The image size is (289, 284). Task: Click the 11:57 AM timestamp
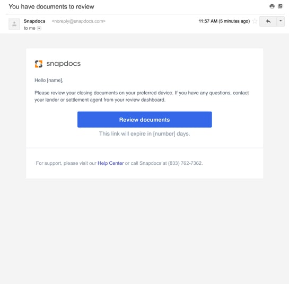[x=224, y=21]
